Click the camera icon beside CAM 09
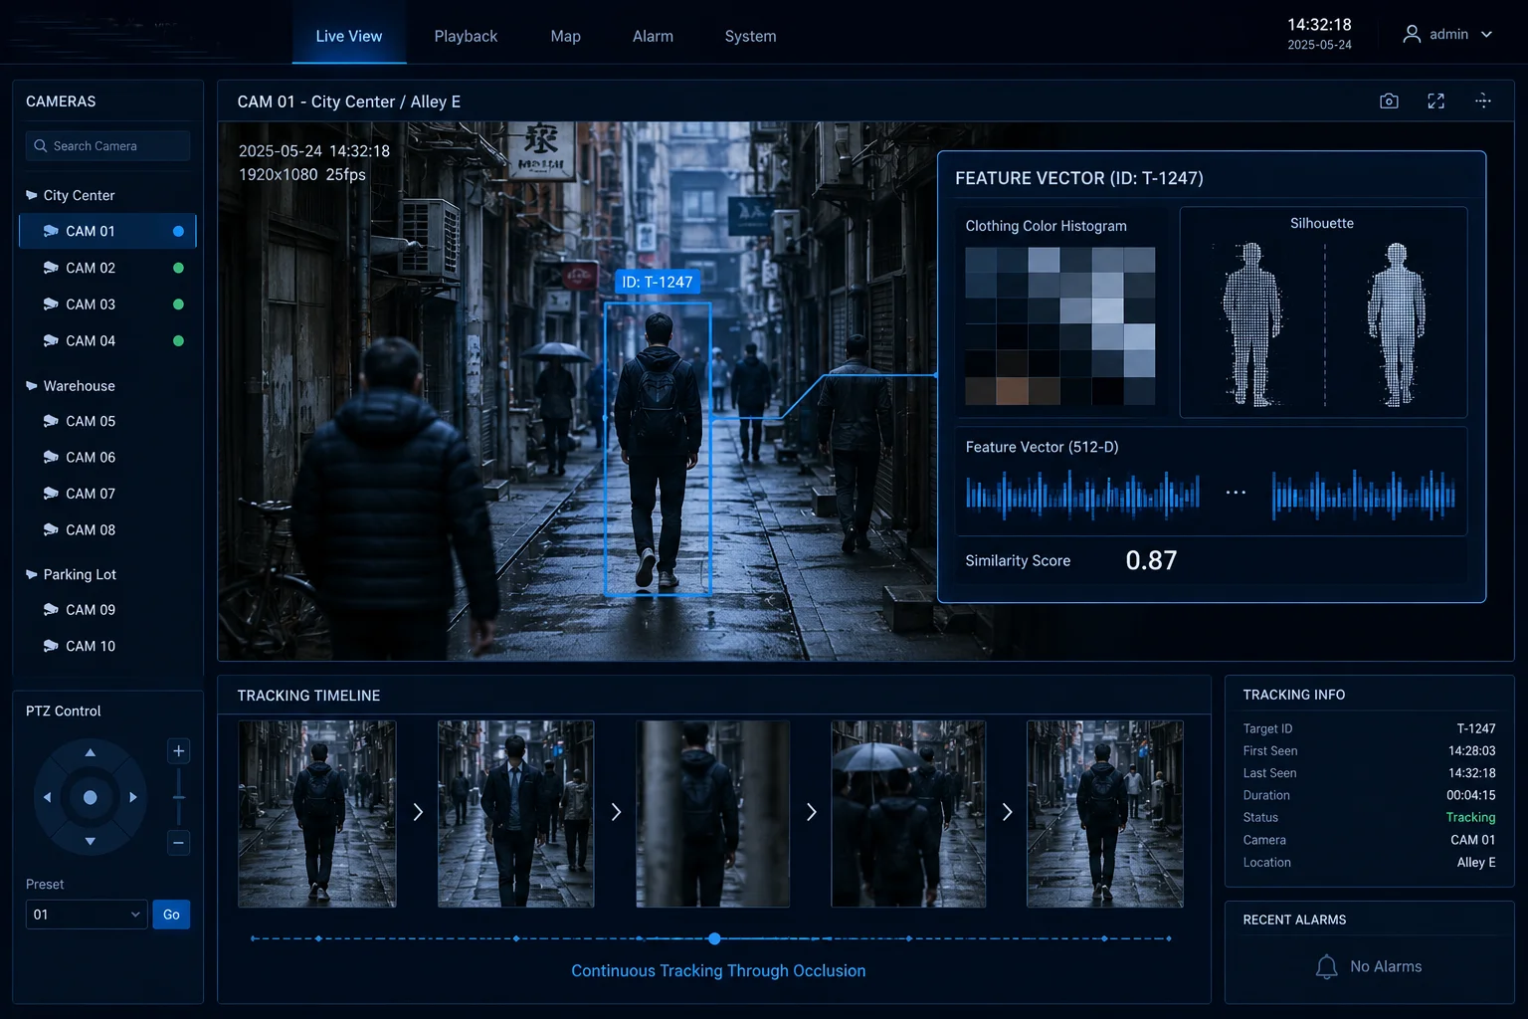This screenshot has width=1528, height=1019. tap(51, 610)
